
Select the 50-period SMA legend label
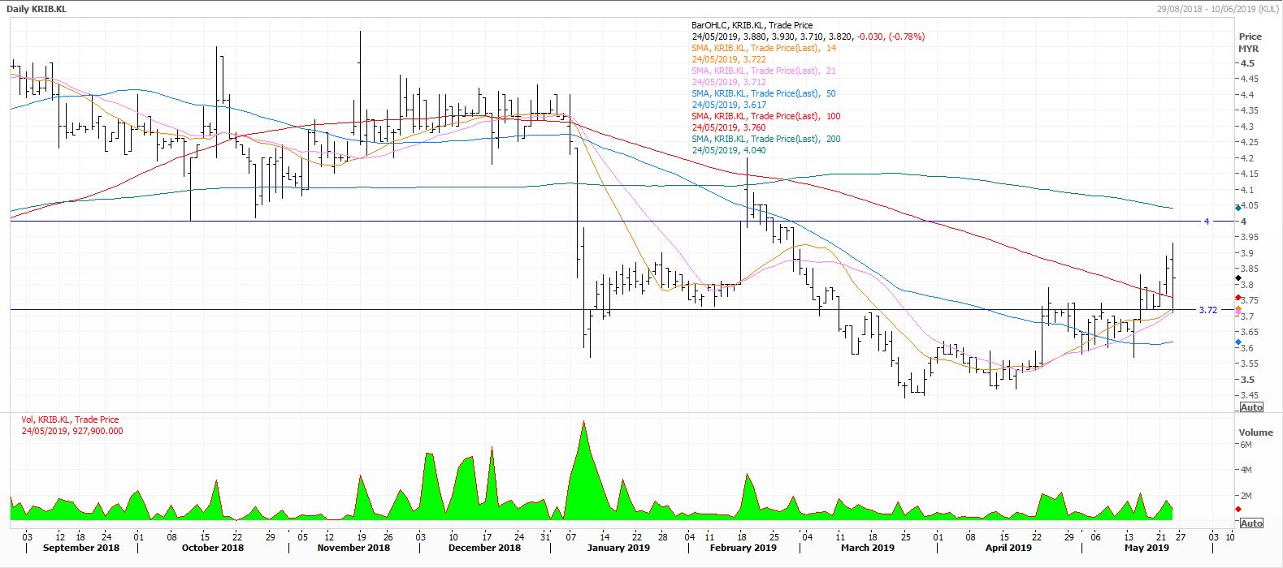point(763,93)
